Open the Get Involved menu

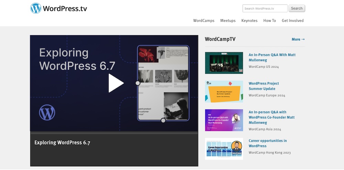pos(292,21)
